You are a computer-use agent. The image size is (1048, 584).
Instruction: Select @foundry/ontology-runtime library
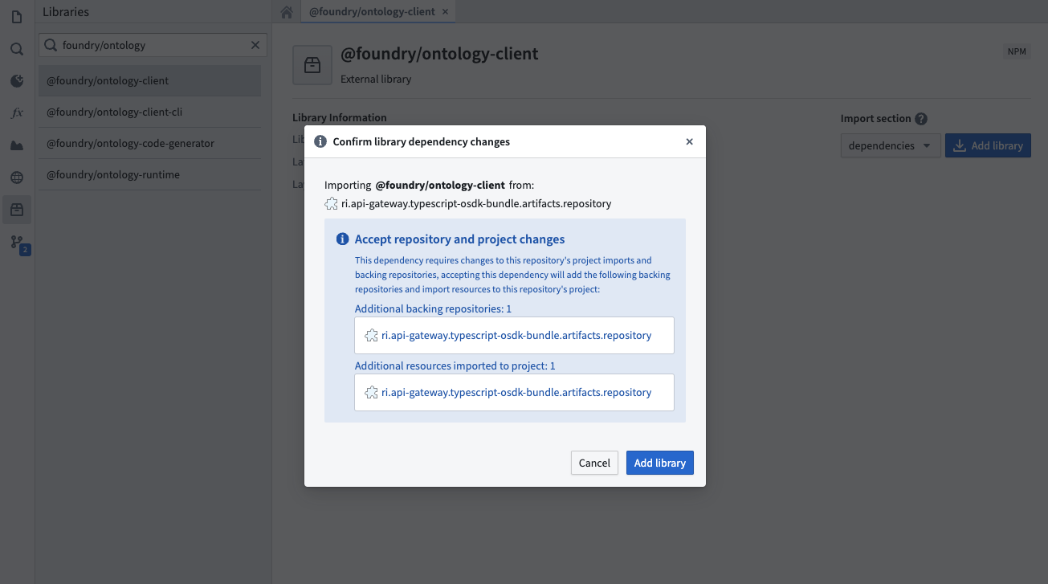pos(150,174)
